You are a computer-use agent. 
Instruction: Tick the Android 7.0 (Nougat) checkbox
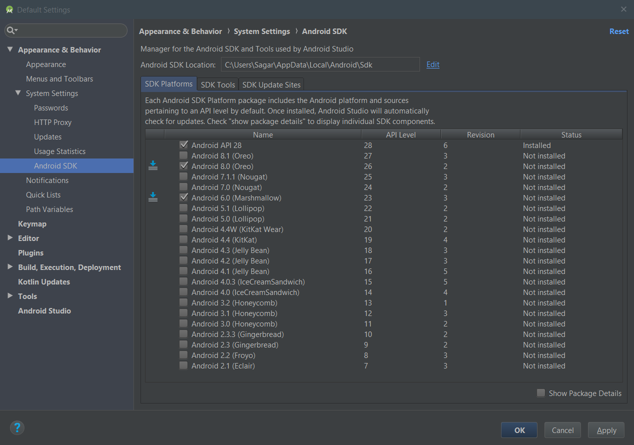pyautogui.click(x=183, y=187)
